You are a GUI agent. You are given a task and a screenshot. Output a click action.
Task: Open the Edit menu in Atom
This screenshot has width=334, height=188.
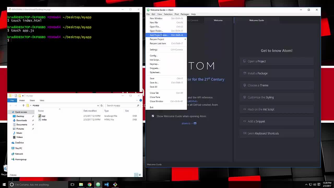point(153,14)
